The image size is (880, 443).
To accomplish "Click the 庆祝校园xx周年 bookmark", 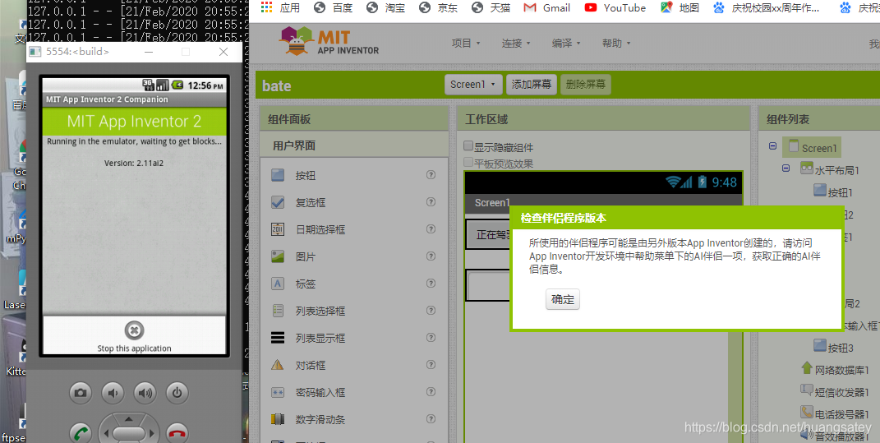I will pyautogui.click(x=767, y=7).
